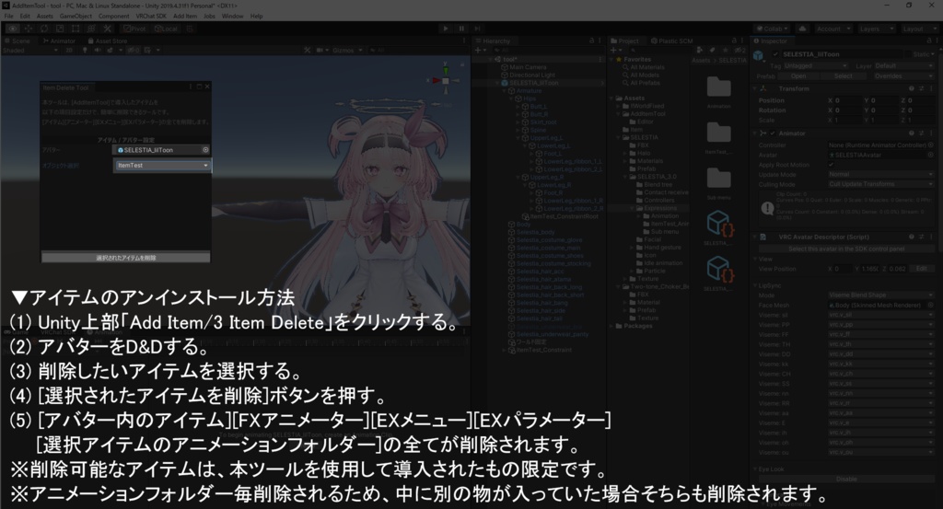Toggle SELESTIA_lilToon active checkbox in Inspector

(775, 54)
